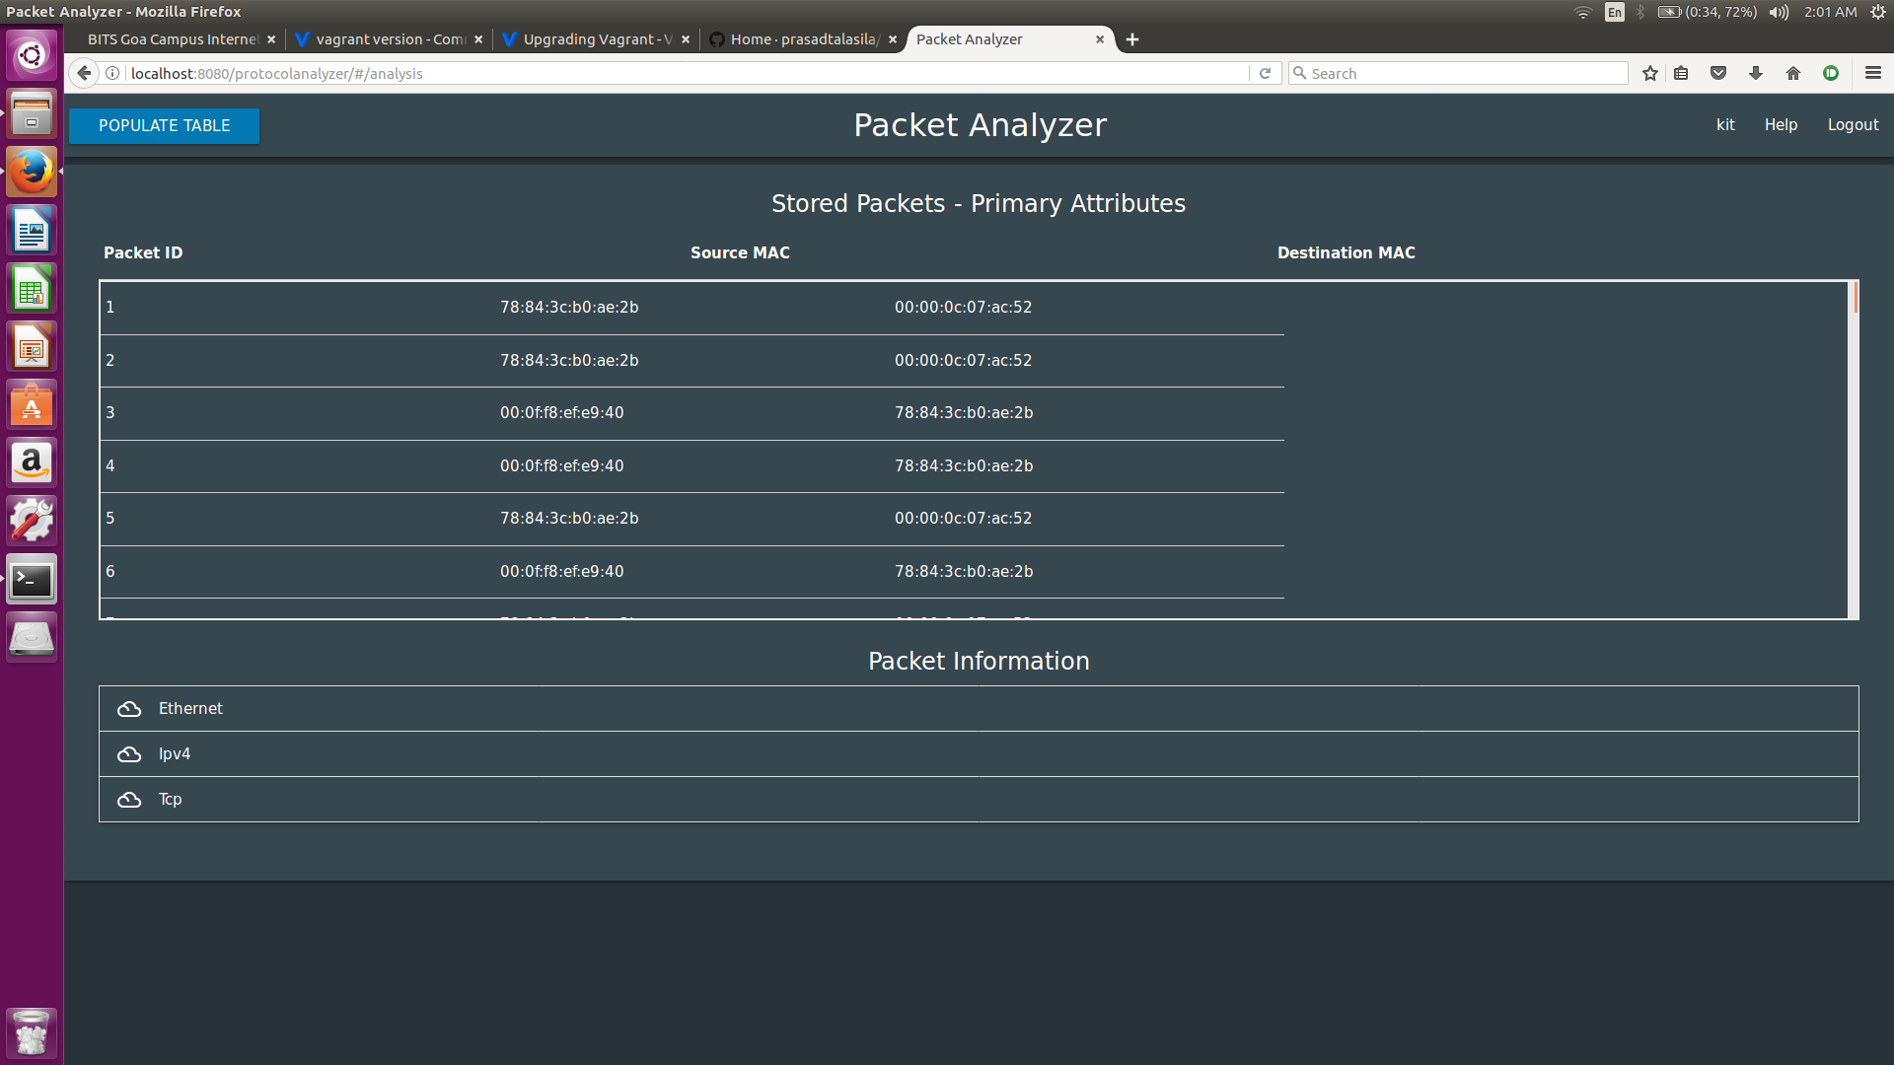This screenshot has height=1065, width=1894.
Task: Open the Pocket icon in toolbar
Action: (x=1718, y=73)
